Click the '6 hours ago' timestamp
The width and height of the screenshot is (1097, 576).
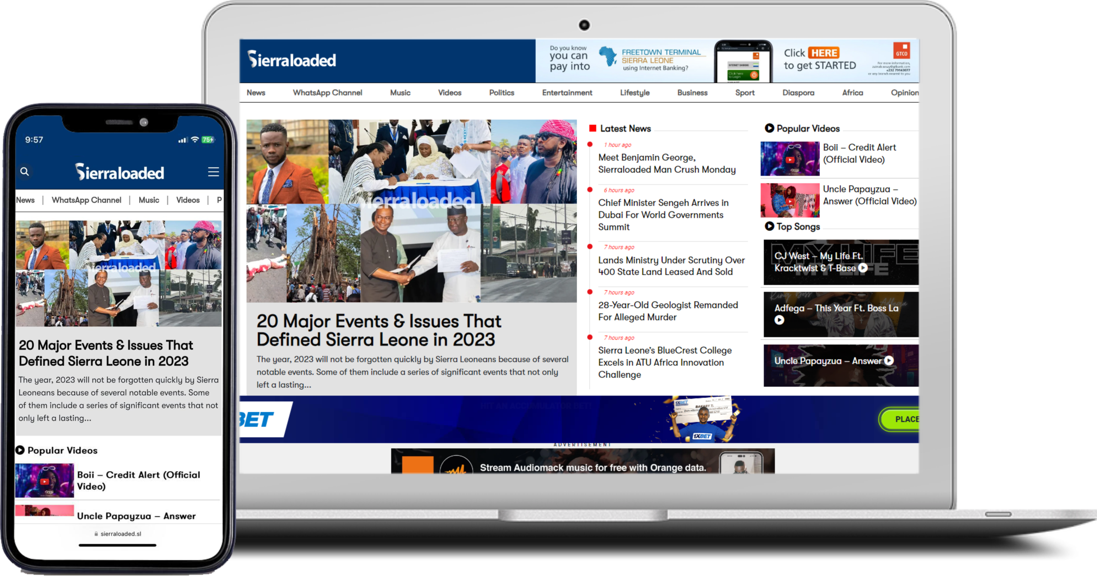tap(619, 190)
